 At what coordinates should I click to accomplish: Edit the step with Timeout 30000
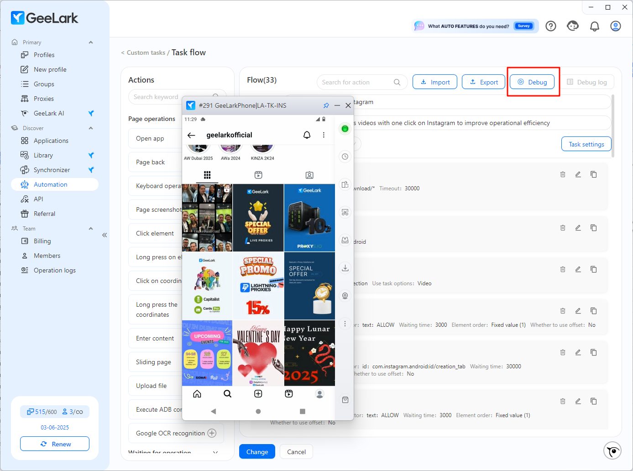(x=578, y=174)
